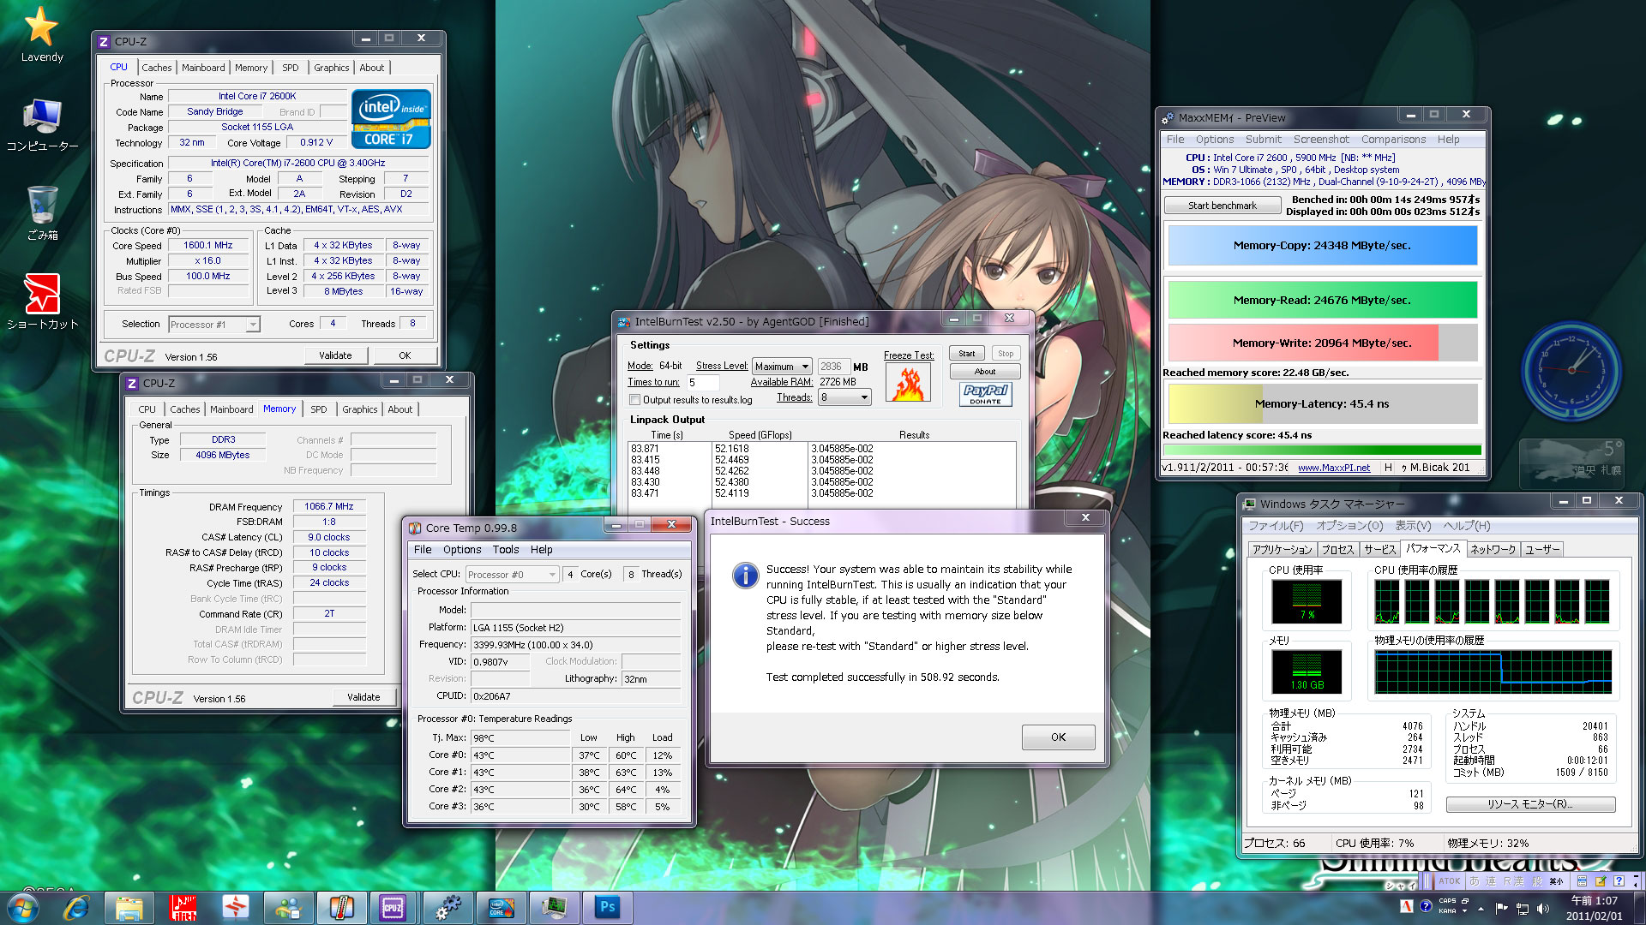1646x925 pixels.
Task: Switch to プロセス tab in Task Manager
Action: click(x=1337, y=550)
